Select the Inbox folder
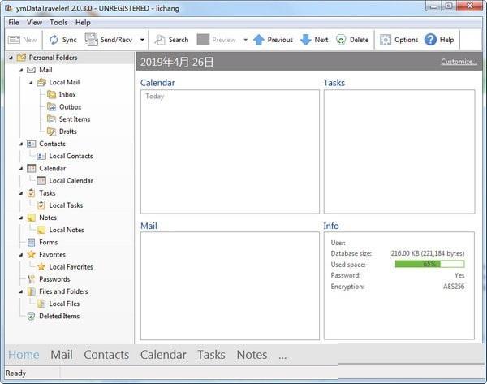487x384 pixels. tap(67, 95)
